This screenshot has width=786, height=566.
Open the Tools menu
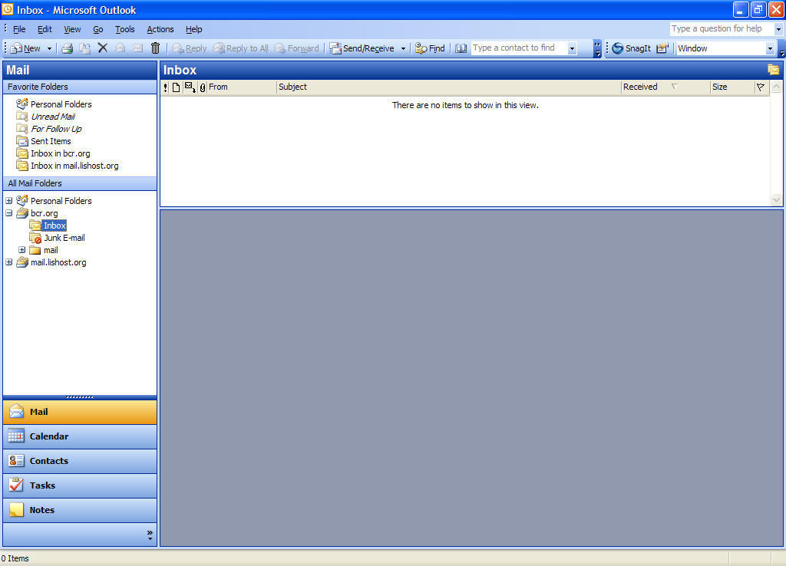124,29
